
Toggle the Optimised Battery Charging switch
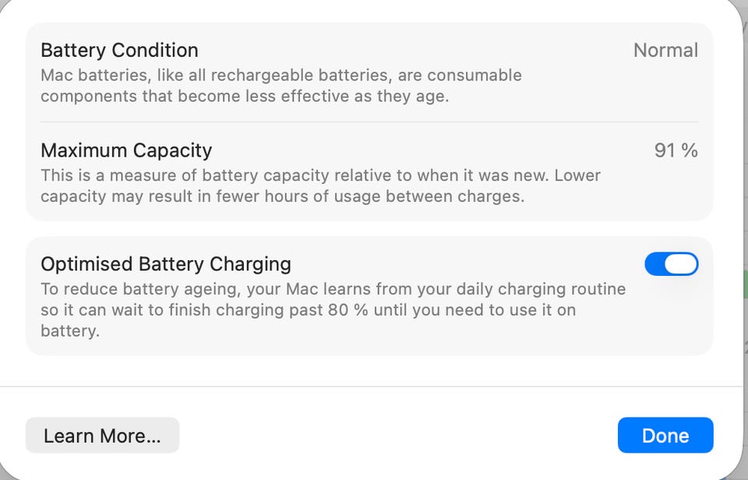671,265
